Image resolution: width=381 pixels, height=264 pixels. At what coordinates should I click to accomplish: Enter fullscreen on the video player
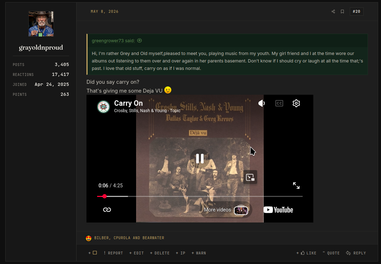[x=296, y=186]
